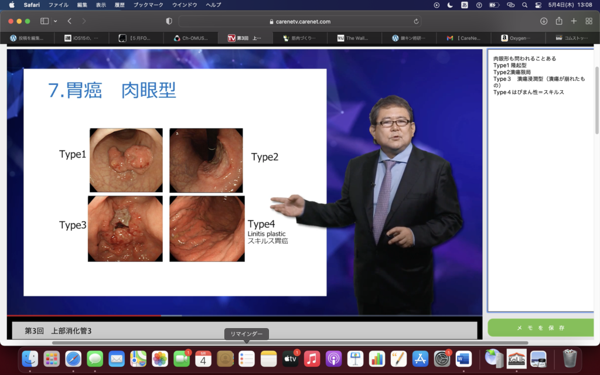The width and height of the screenshot is (600, 375).
Task: Open the 履歴 menu in menu bar
Action: (x=119, y=5)
